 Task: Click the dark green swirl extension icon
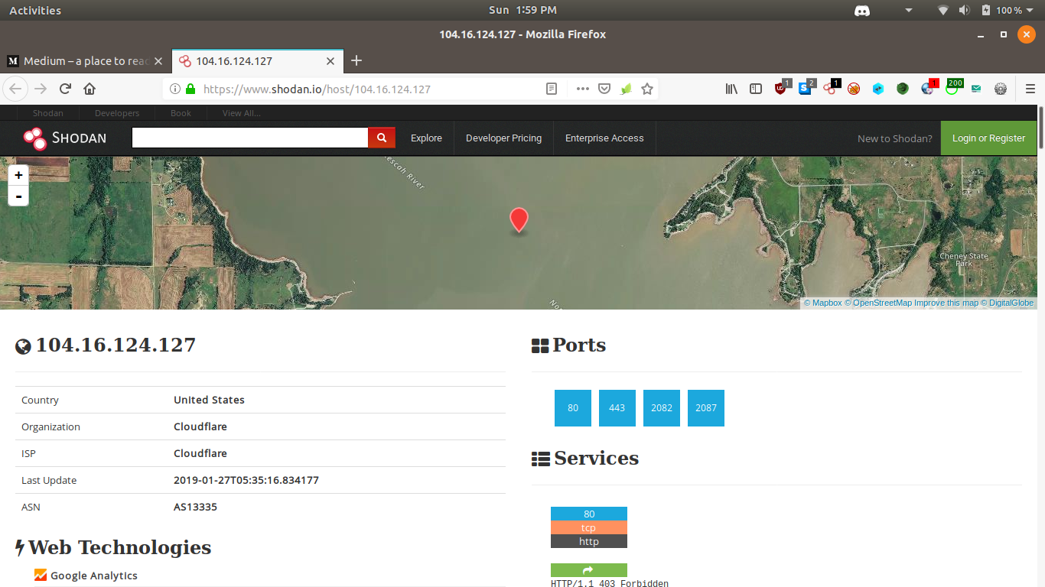click(903, 89)
